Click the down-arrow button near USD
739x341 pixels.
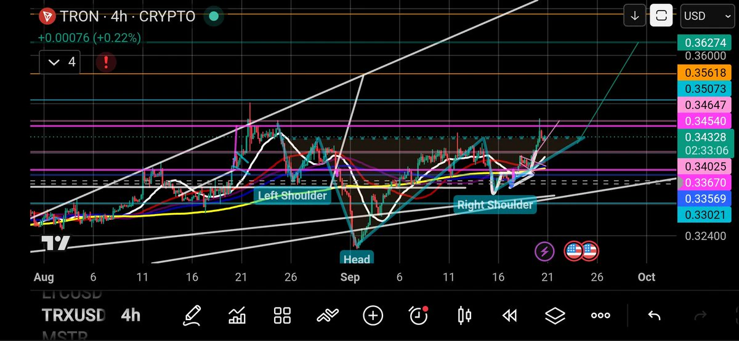point(634,16)
